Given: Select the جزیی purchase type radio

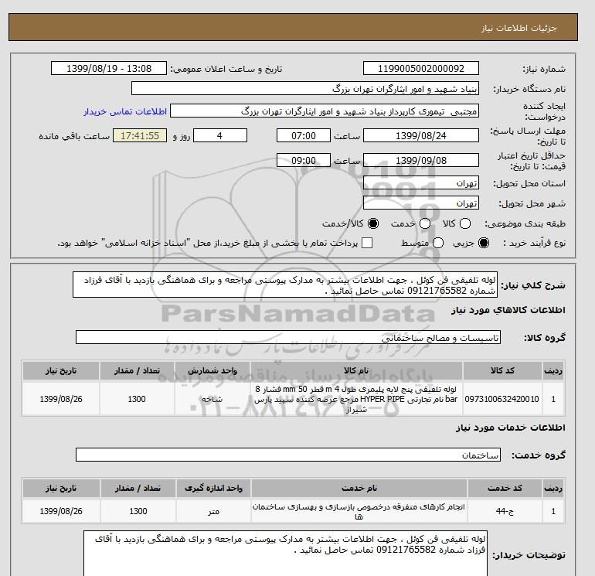Looking at the screenshot, I should tap(484, 243).
